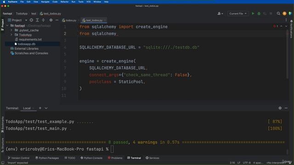Place cursor on line 2 after sqlalchemy
Screen dimensions: 294x165
pyautogui.click(x=116, y=33)
